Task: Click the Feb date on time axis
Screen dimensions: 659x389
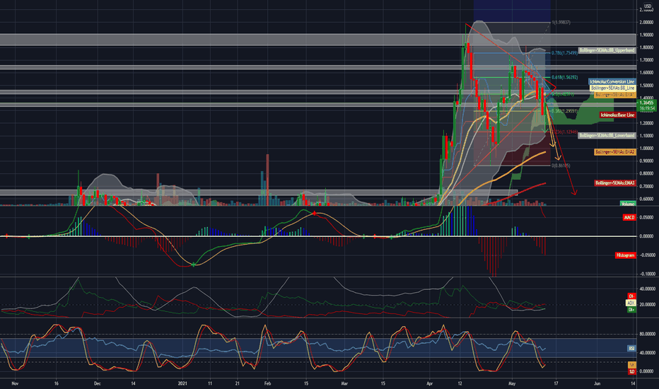Action: [x=267, y=383]
